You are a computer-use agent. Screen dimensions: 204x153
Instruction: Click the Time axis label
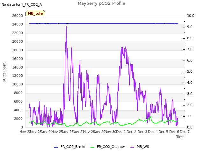(180, 137)
